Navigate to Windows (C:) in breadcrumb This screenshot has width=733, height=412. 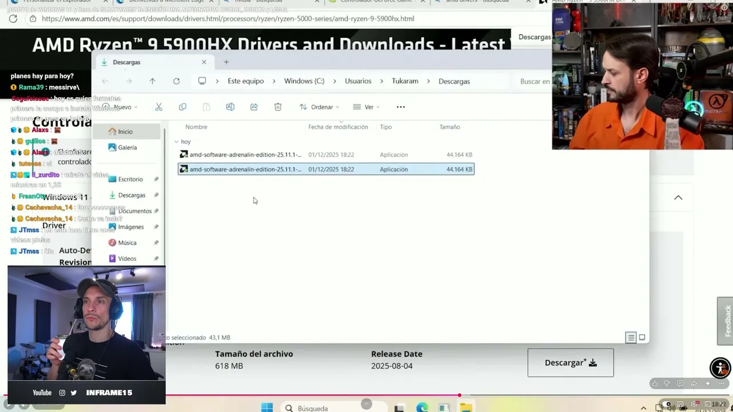304,81
